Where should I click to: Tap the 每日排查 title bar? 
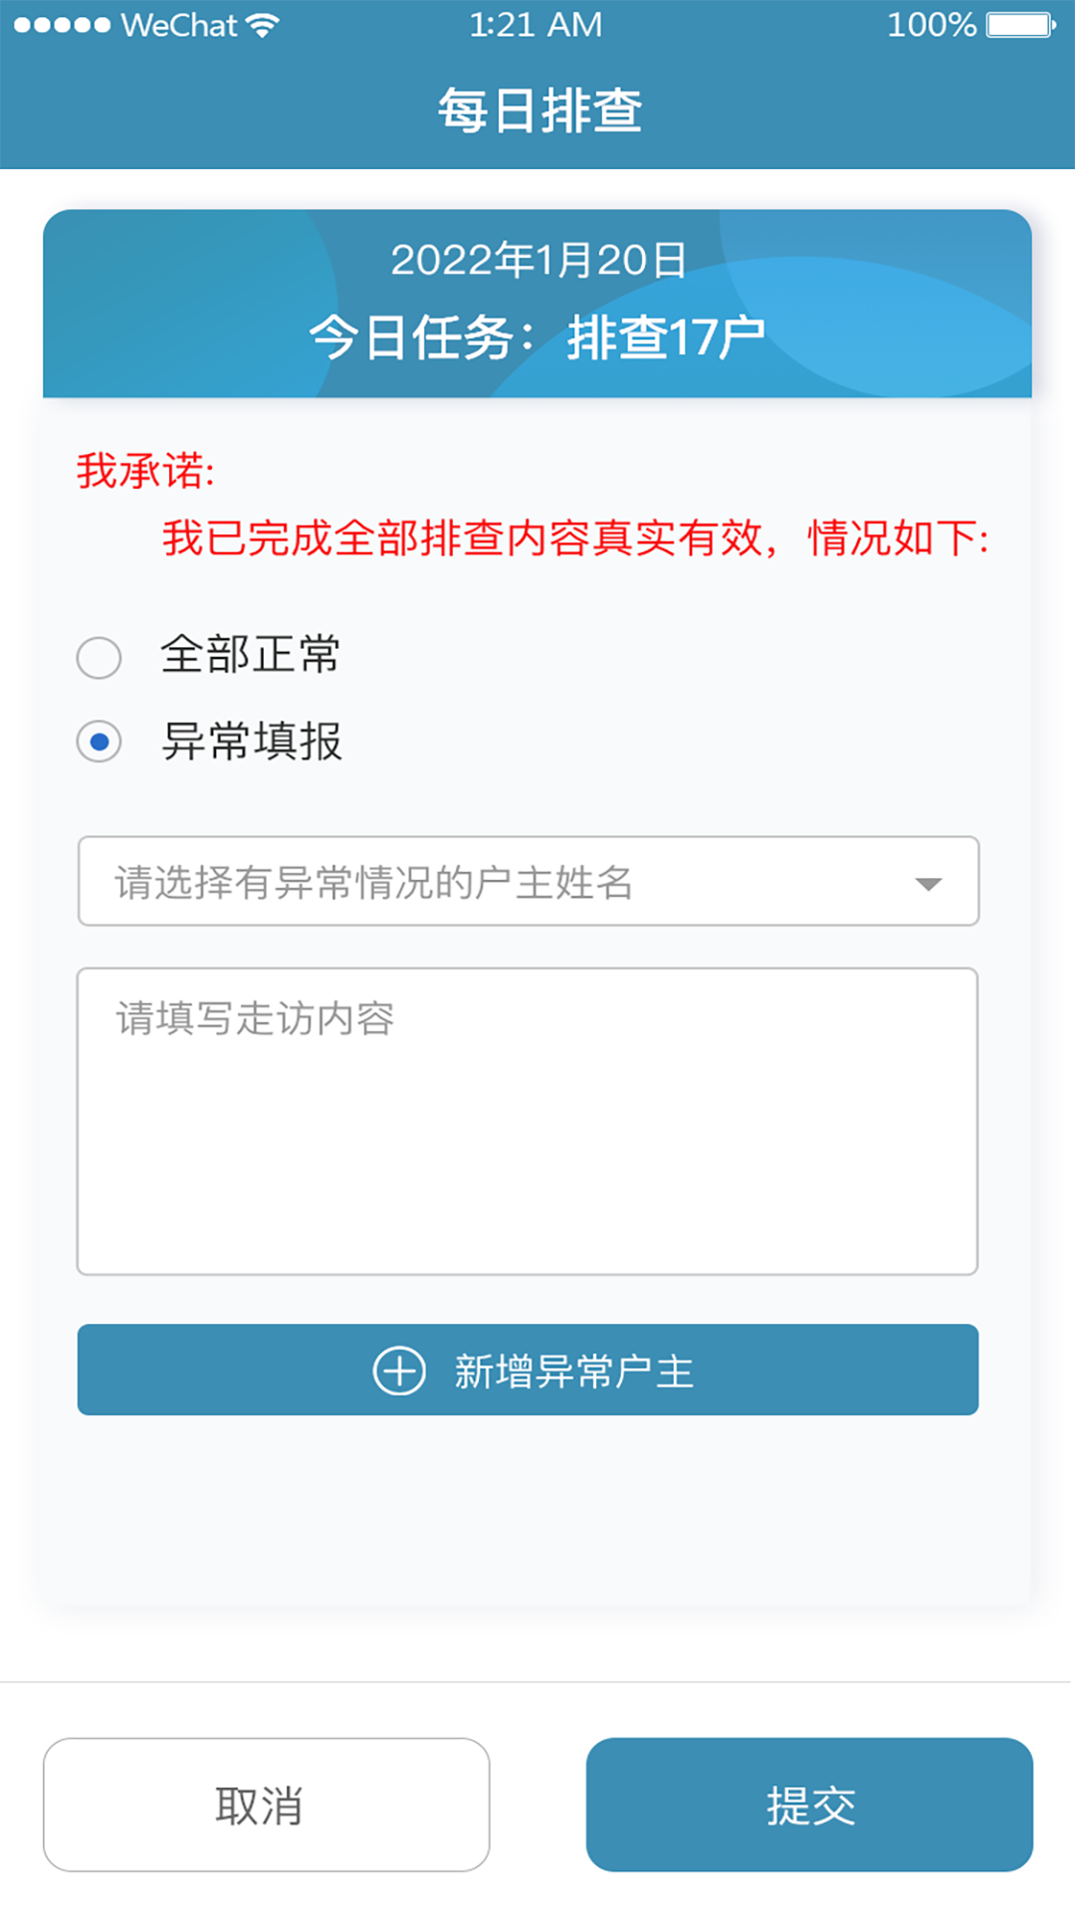click(537, 109)
